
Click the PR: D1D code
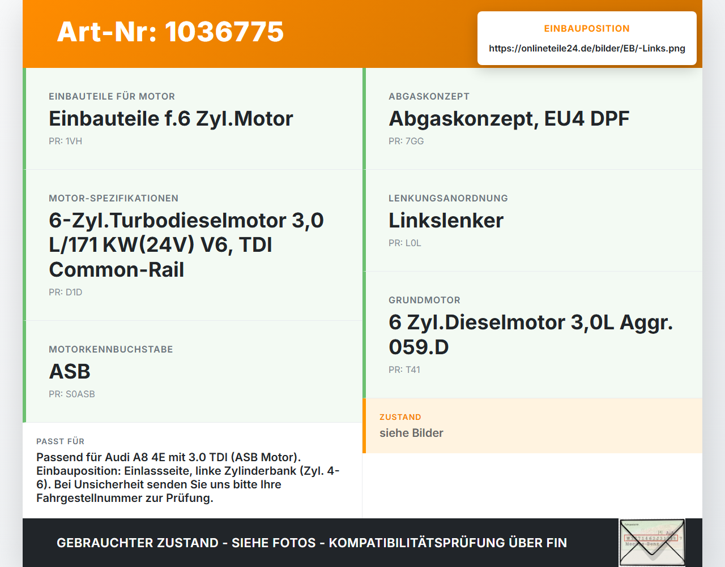65,292
